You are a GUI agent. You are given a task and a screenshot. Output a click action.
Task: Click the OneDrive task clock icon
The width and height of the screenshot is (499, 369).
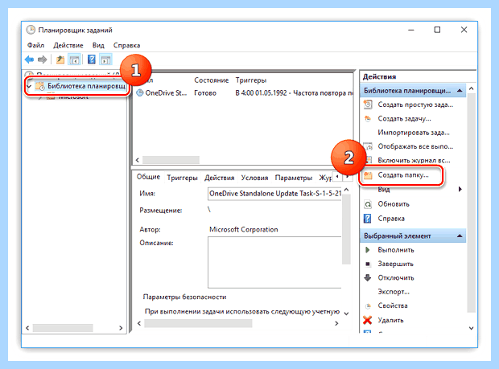point(140,93)
